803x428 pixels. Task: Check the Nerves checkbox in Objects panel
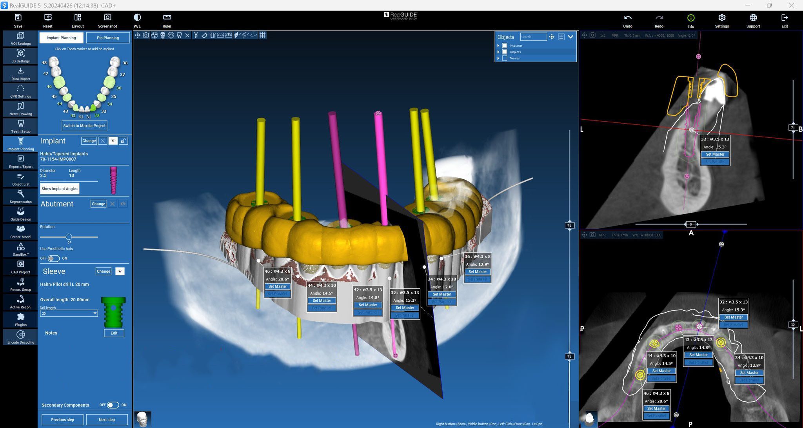(505, 58)
